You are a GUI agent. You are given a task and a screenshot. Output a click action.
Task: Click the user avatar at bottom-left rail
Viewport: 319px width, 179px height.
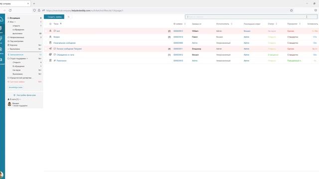(1, 175)
